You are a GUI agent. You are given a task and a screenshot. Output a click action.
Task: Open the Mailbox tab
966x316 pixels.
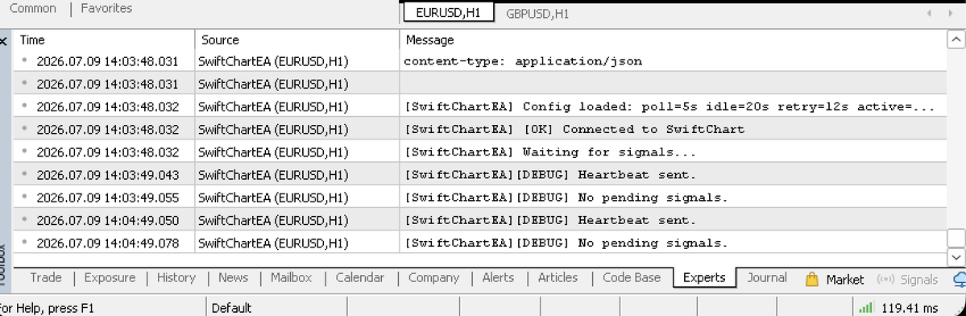click(292, 278)
